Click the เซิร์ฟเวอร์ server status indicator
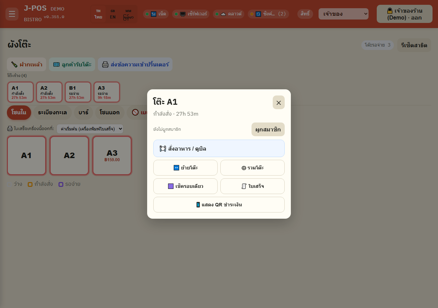Screen dimensions: 438x308 pos(191,14)
